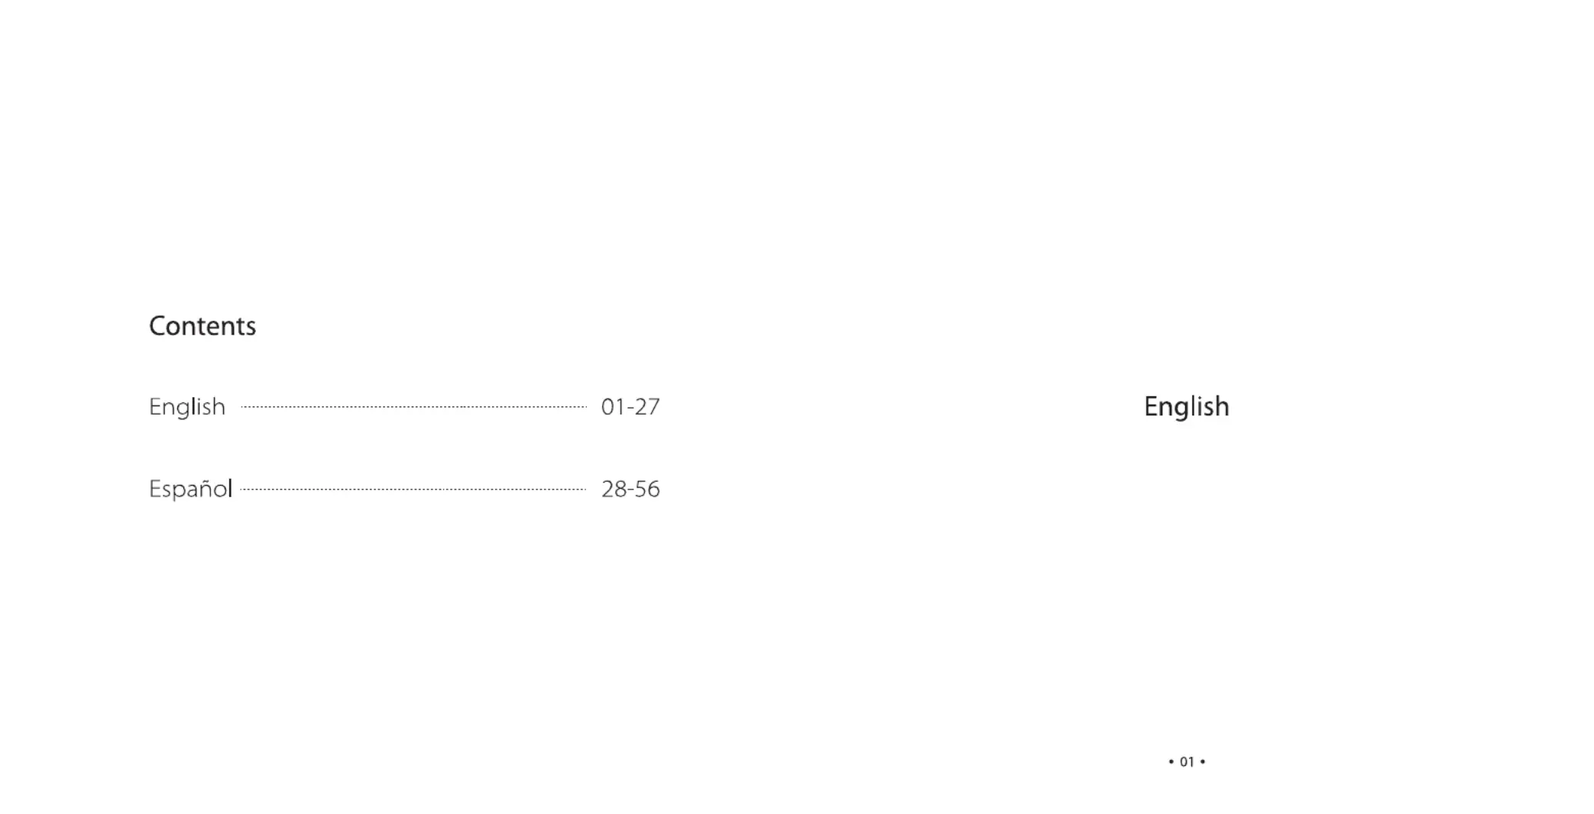
Task: Click the start page 01 in English range
Action: coord(613,407)
